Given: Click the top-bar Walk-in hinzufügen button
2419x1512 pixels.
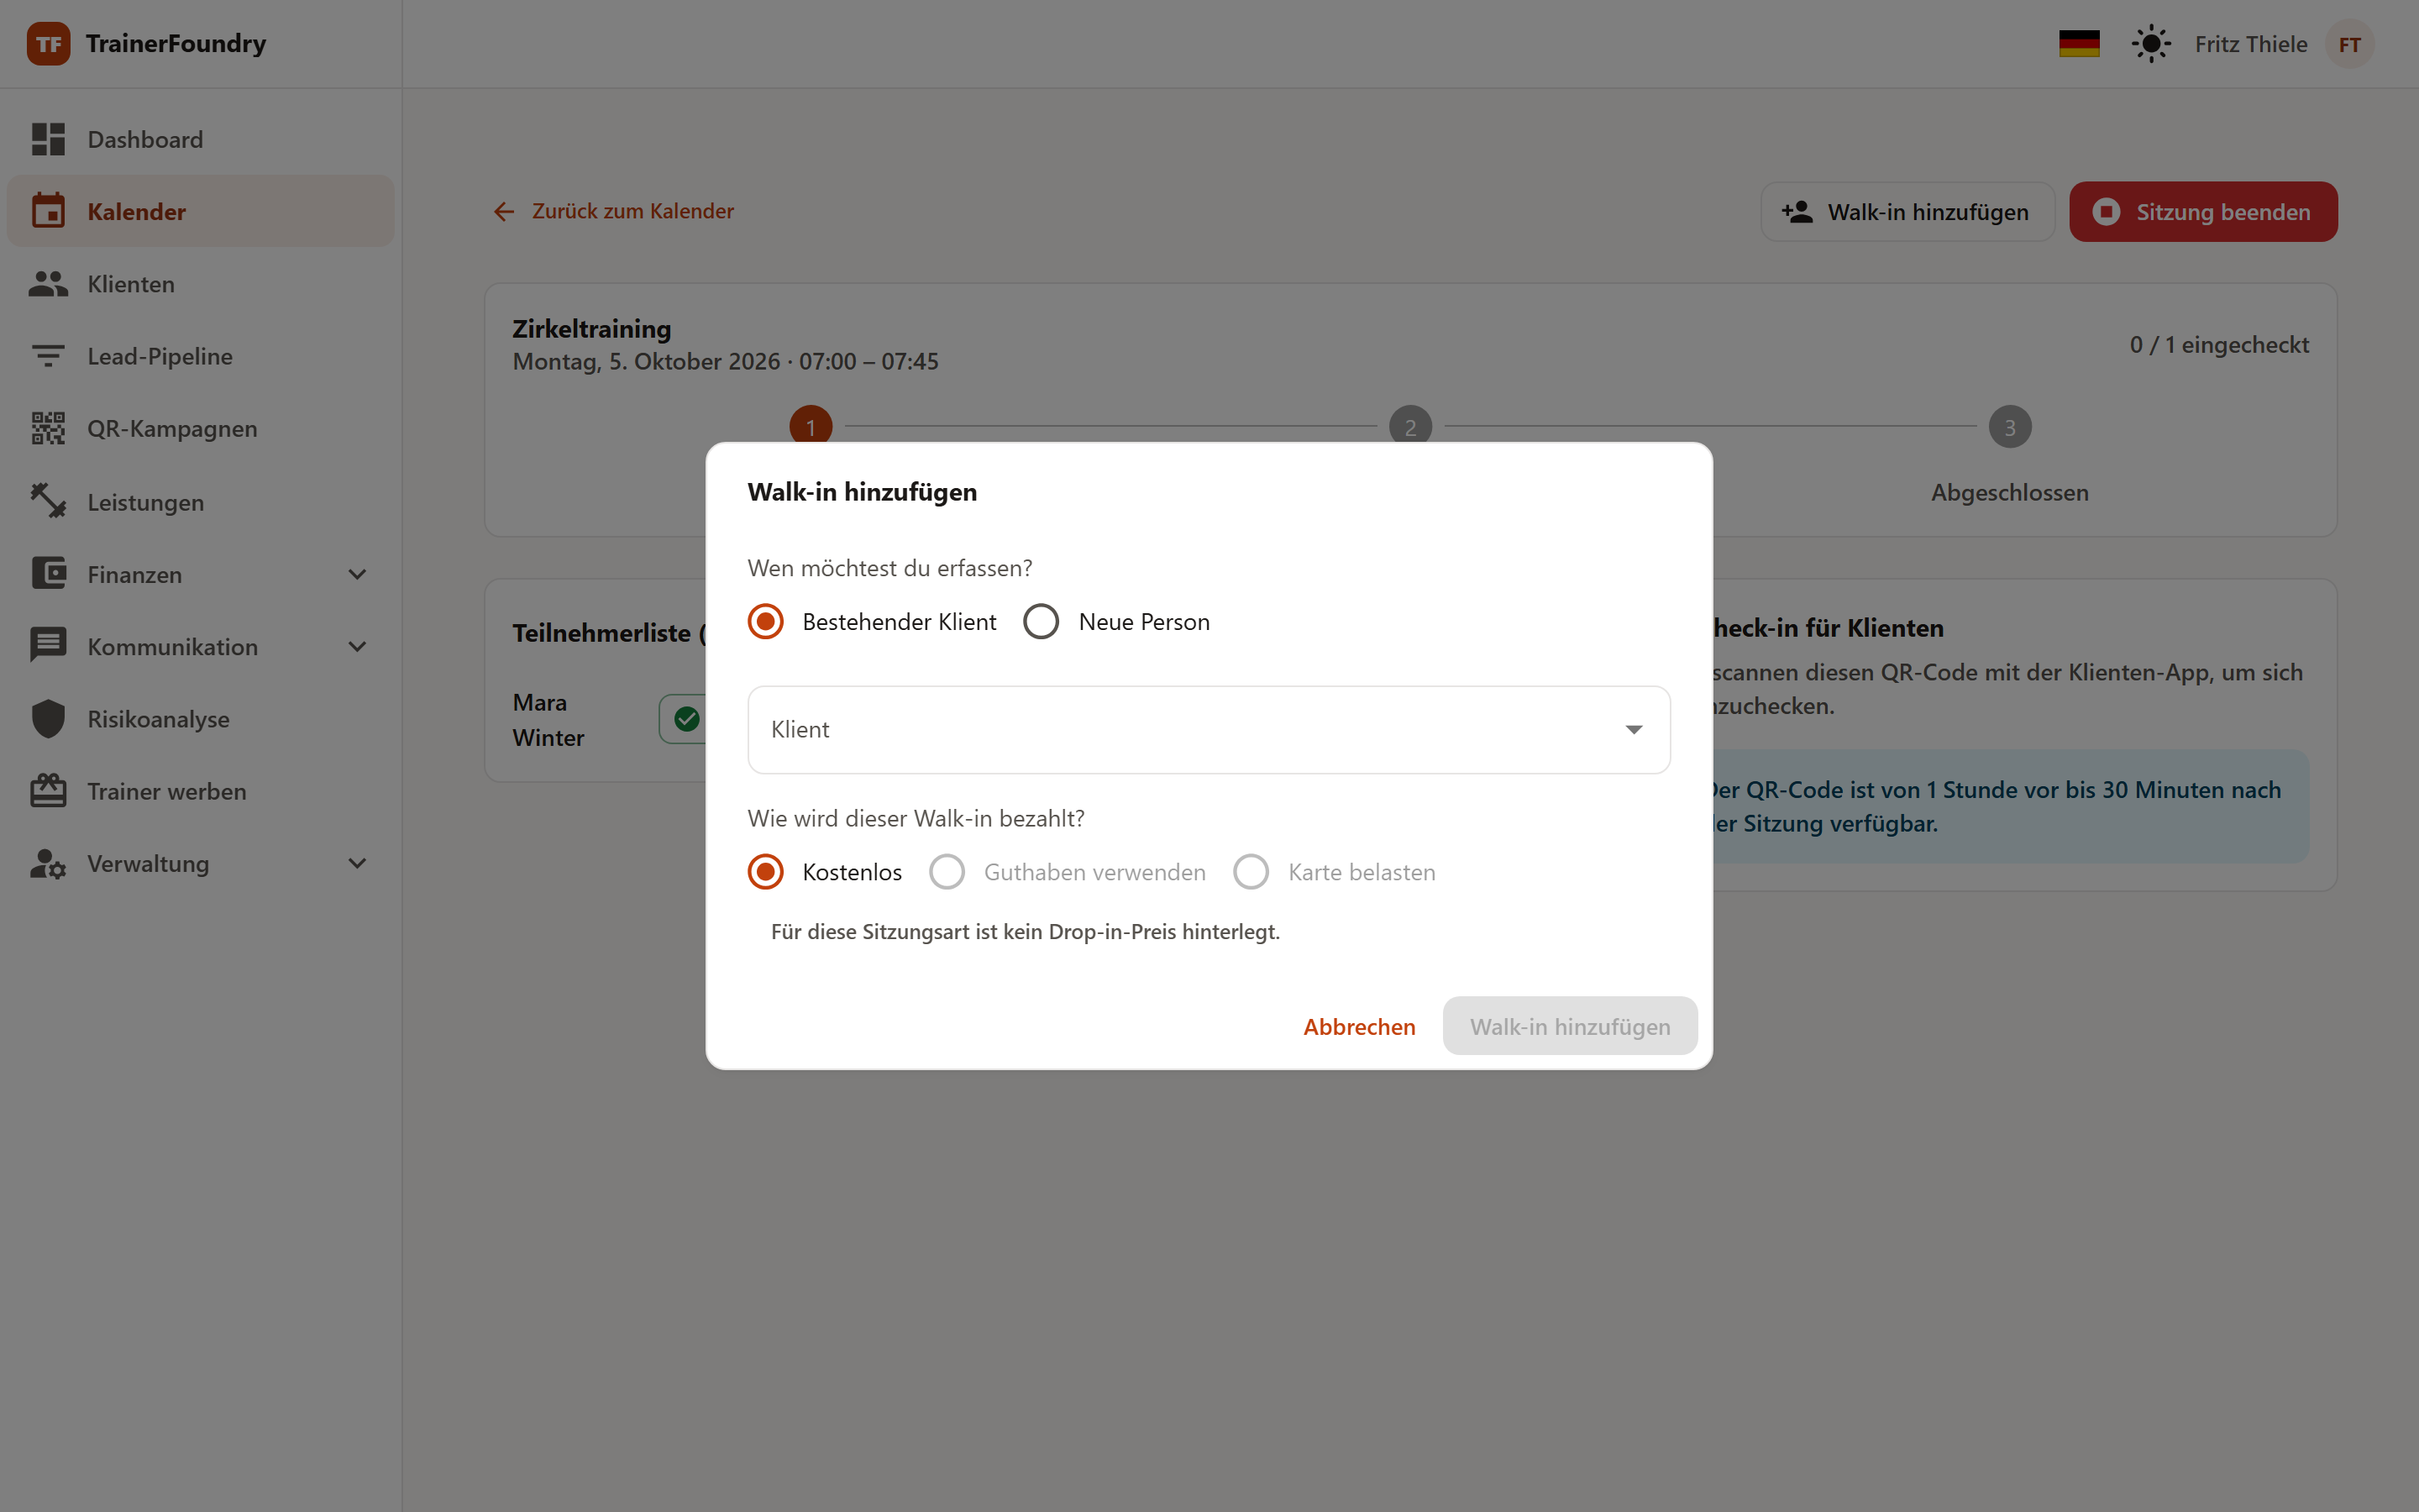Looking at the screenshot, I should (x=1907, y=212).
